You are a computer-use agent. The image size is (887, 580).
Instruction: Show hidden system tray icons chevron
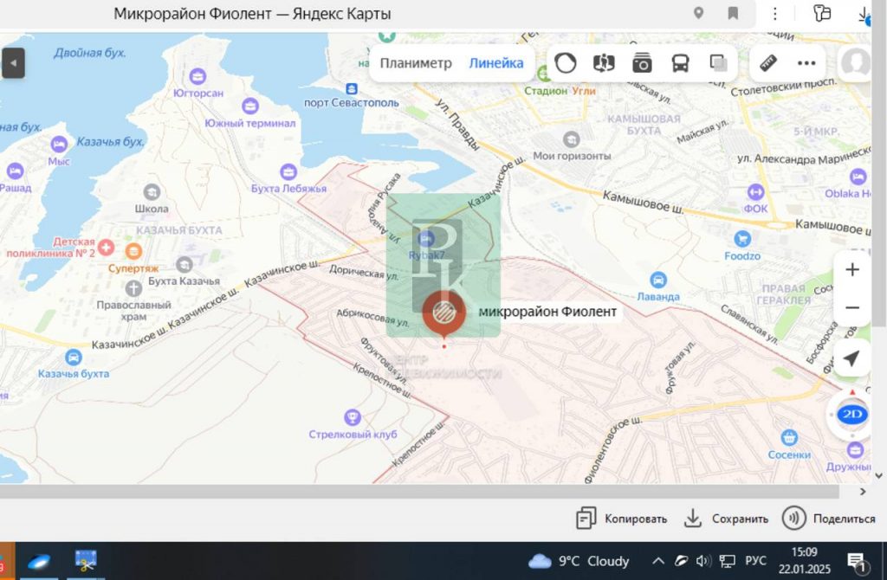click(658, 561)
